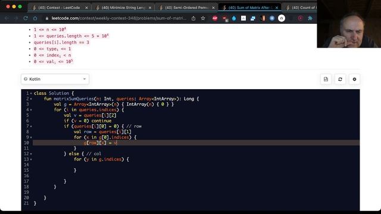The width and height of the screenshot is (381, 214).
Task: Open the round blue extension icon
Action: [x=272, y=18]
